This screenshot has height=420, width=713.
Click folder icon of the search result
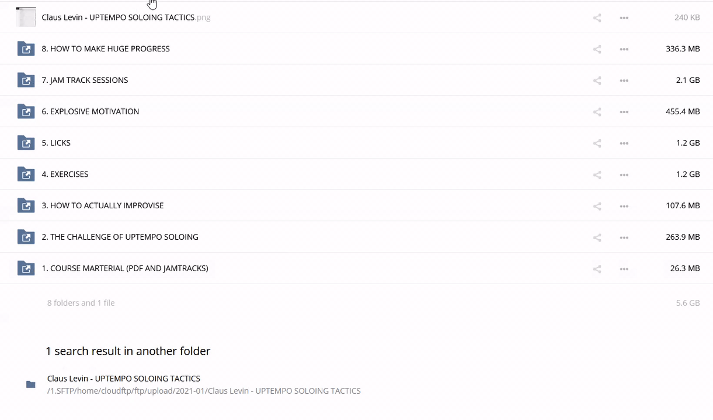(x=31, y=384)
